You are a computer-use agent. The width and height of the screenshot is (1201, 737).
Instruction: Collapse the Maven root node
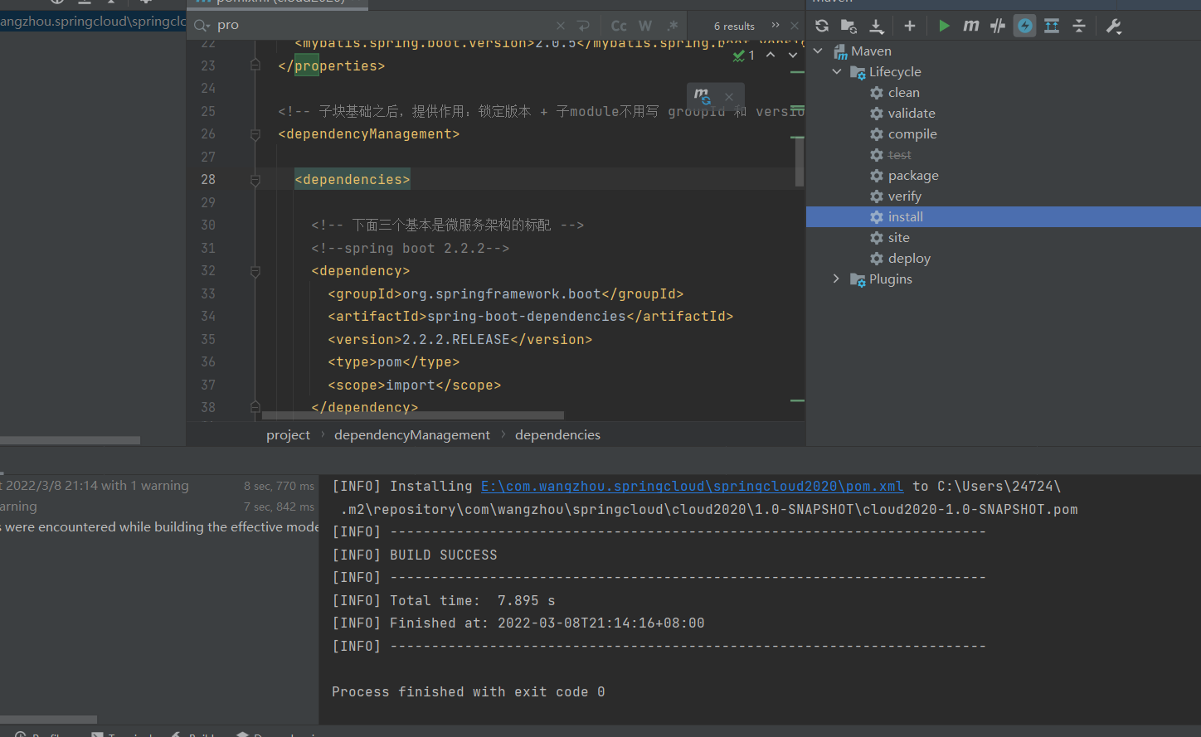pyautogui.click(x=819, y=51)
